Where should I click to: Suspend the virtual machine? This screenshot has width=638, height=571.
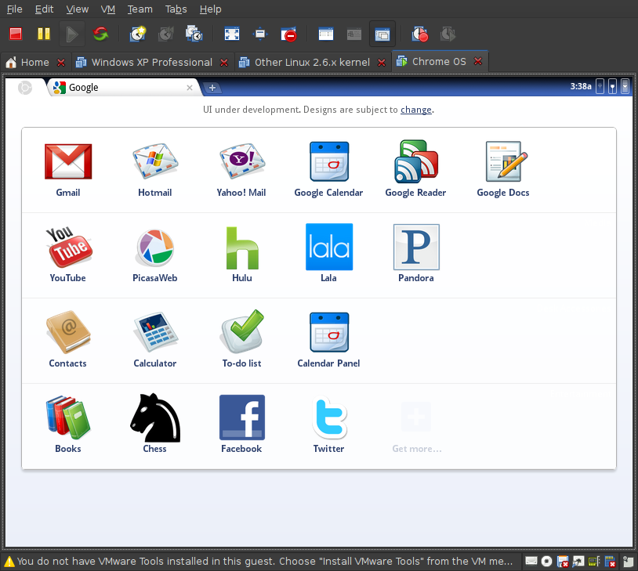tap(43, 34)
